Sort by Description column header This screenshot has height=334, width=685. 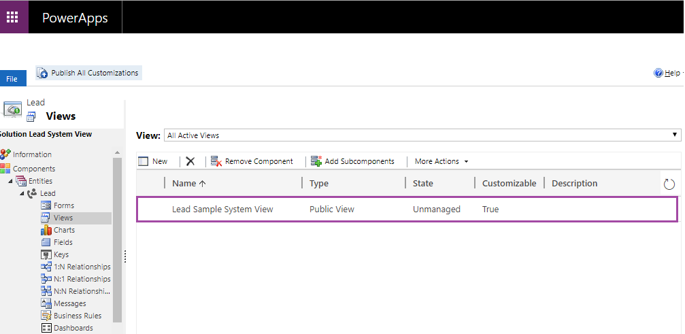[575, 184]
